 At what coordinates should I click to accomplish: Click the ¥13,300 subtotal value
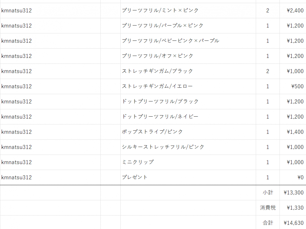click(294, 193)
